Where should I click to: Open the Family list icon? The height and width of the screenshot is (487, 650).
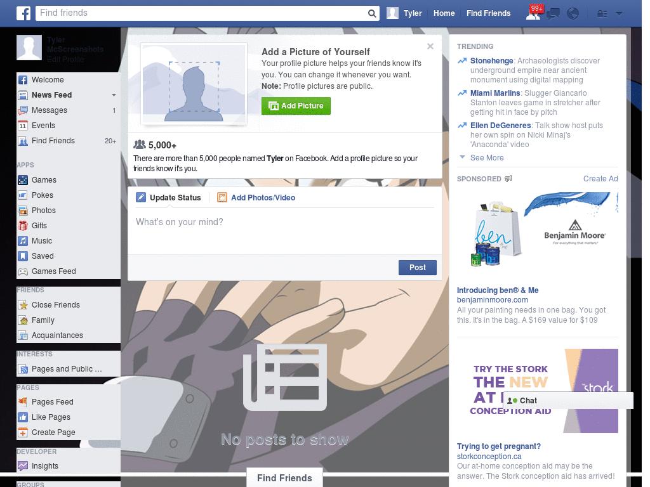23,320
